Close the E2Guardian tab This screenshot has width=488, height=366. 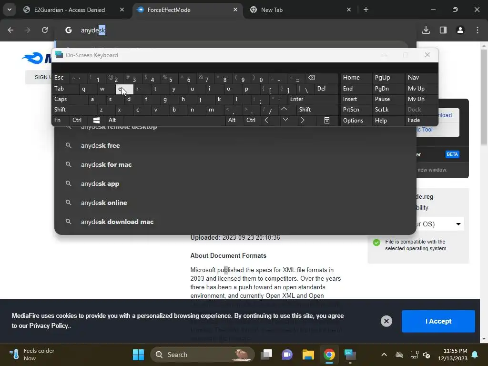(122, 10)
